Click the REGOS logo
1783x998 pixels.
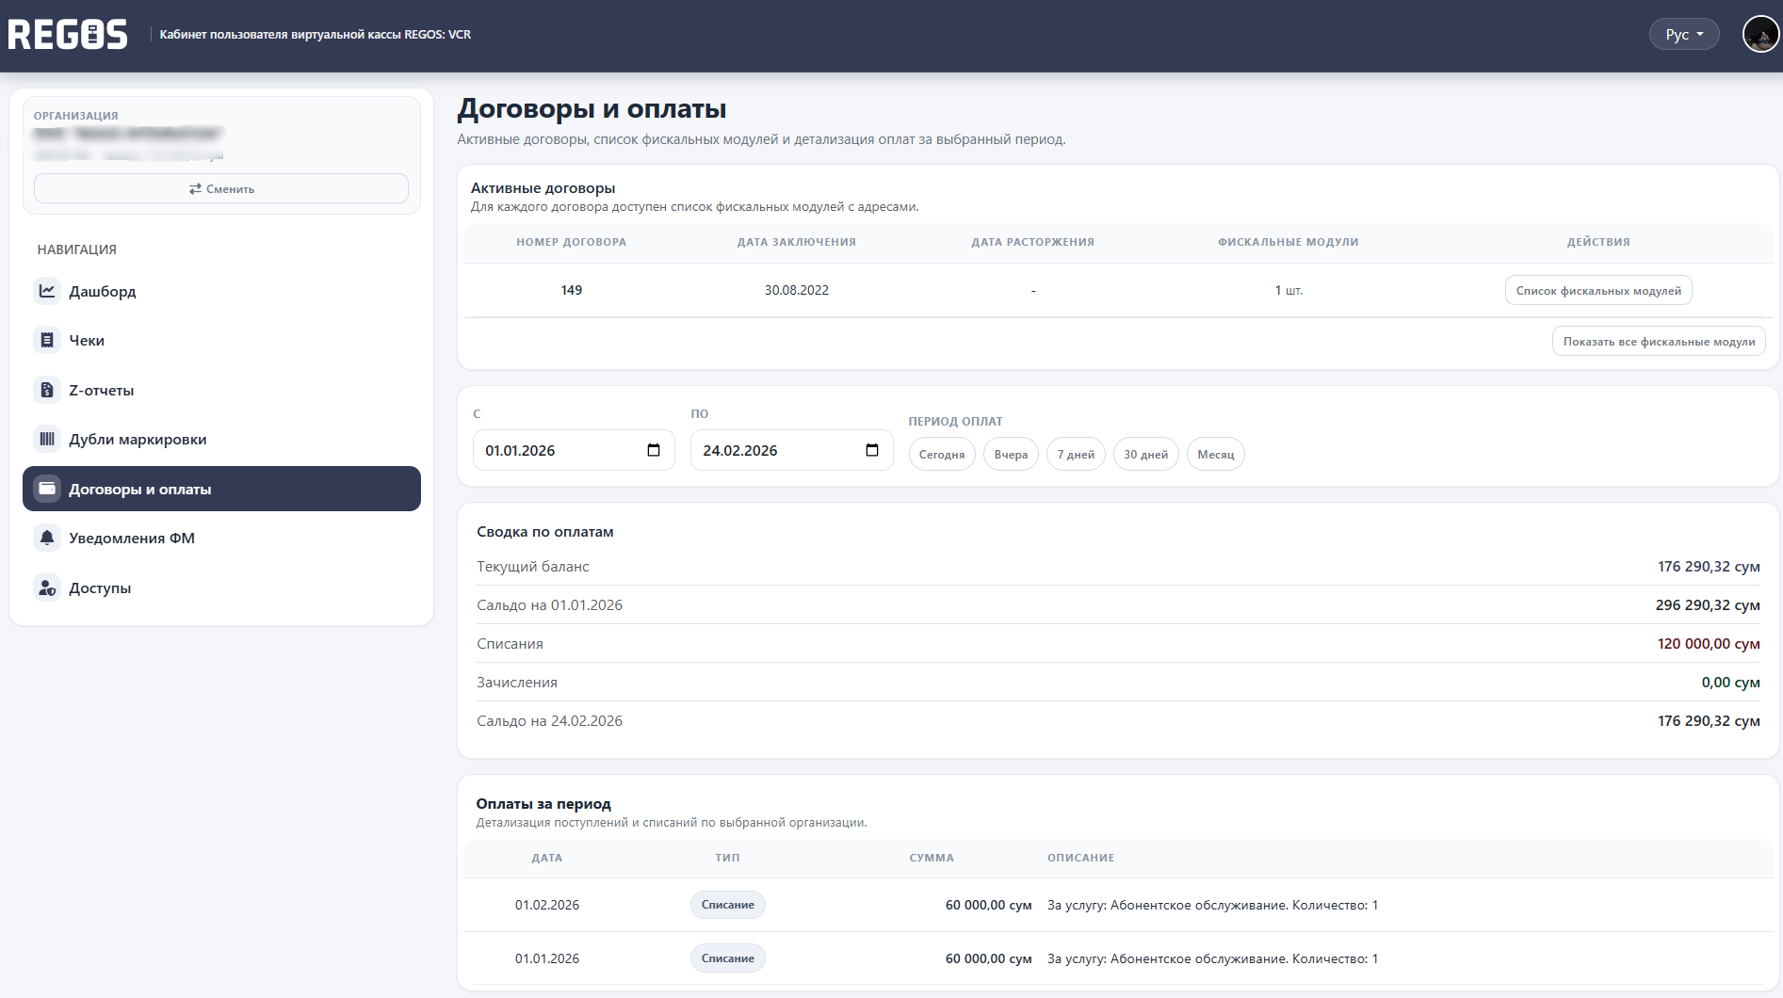(x=68, y=35)
